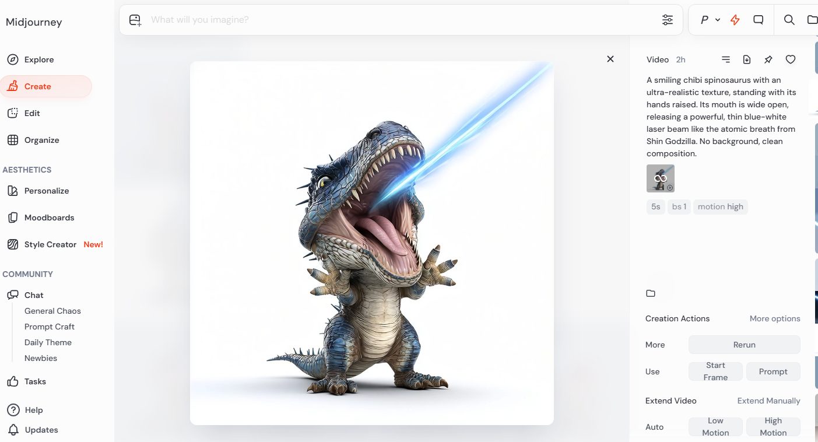This screenshot has height=442, width=818.
Task: Open the Explore page
Action: (38, 59)
